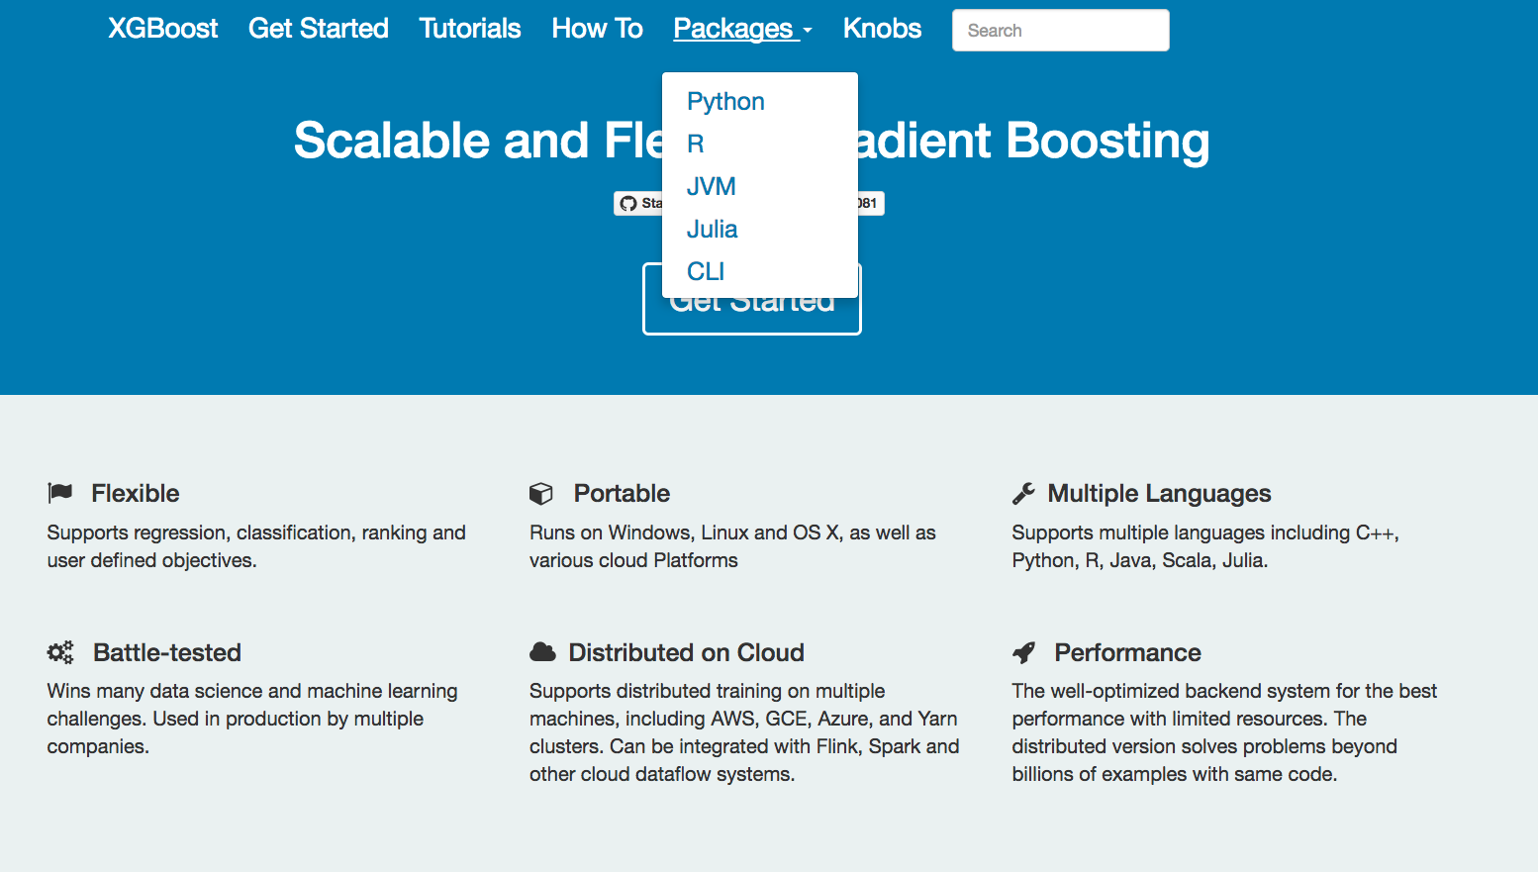The width and height of the screenshot is (1538, 872).
Task: Open the Tutorials navigation item
Action: coord(470,29)
